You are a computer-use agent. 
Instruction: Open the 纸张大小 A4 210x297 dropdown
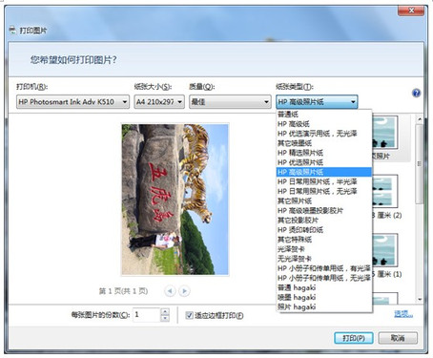159,102
